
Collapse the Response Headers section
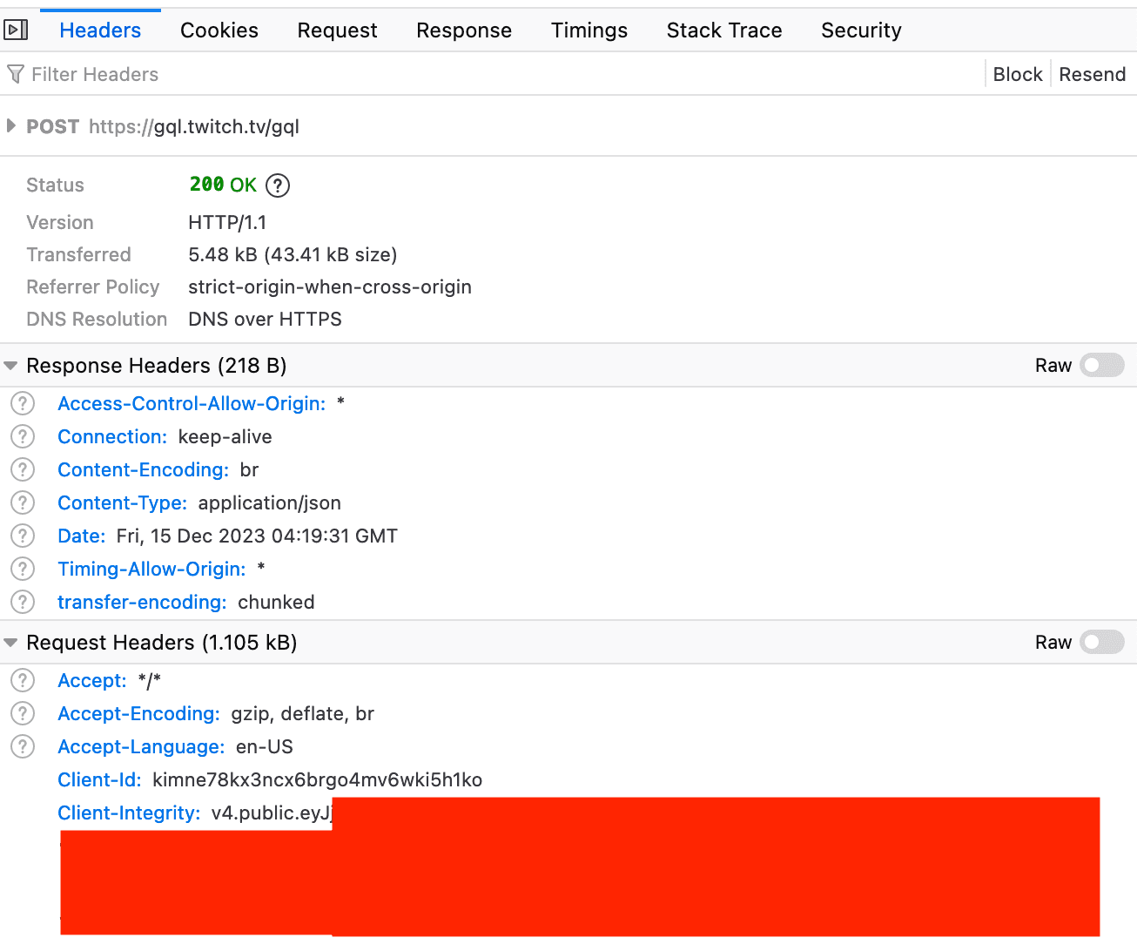click(11, 367)
